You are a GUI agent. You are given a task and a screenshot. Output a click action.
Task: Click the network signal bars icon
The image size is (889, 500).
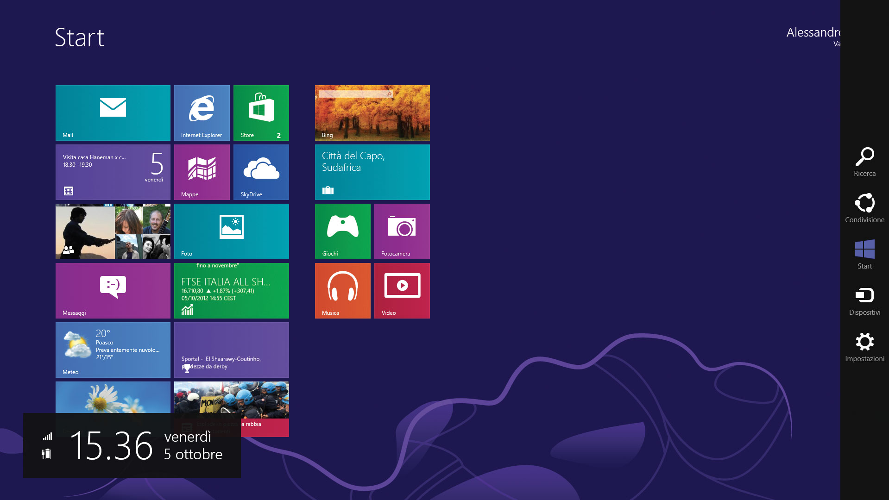click(47, 436)
